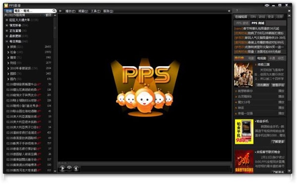Click the magnifier search icon in search box

tap(54, 11)
